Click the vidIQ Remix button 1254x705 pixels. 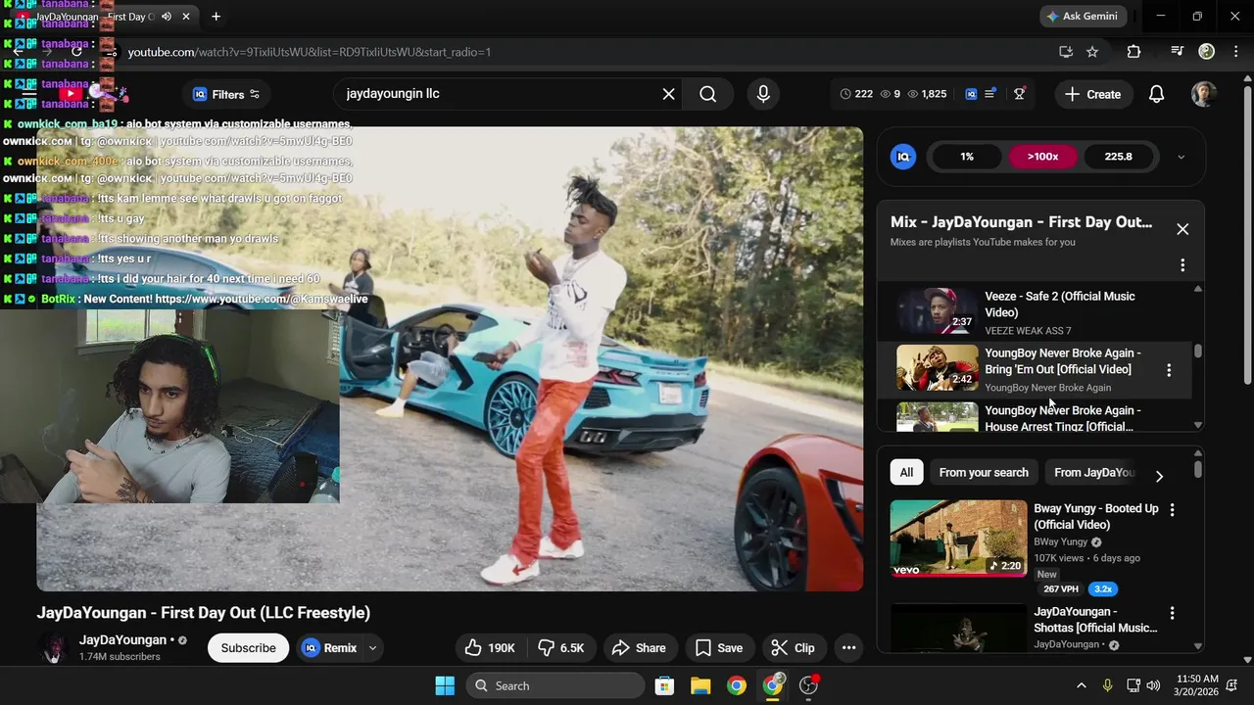pyautogui.click(x=330, y=648)
